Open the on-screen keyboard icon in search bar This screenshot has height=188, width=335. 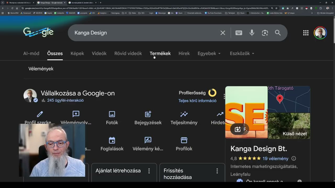[239, 33]
